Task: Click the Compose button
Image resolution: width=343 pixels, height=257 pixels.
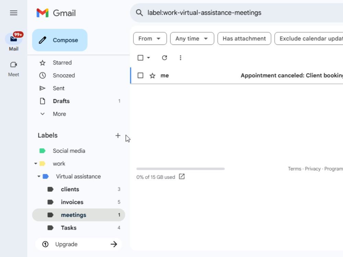Action: pyautogui.click(x=60, y=40)
